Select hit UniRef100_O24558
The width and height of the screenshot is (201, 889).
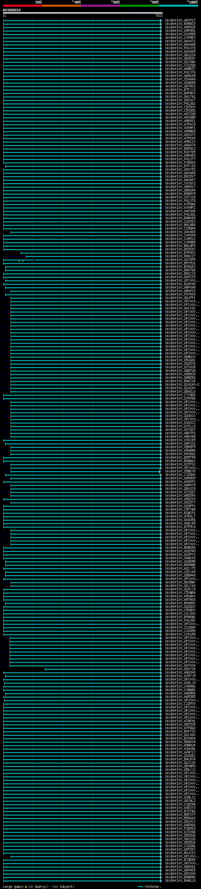(x=180, y=34)
